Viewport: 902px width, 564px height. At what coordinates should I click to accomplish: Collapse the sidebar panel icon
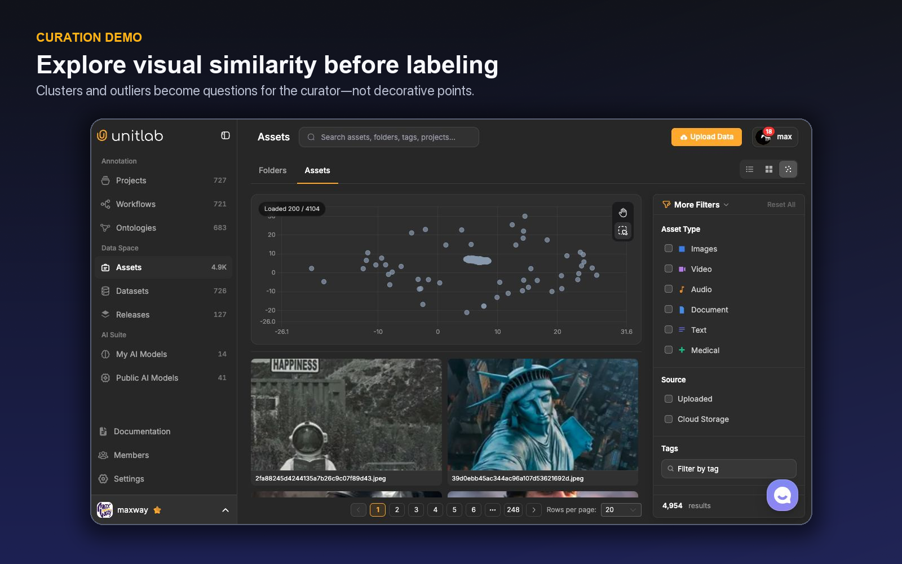[x=225, y=135]
